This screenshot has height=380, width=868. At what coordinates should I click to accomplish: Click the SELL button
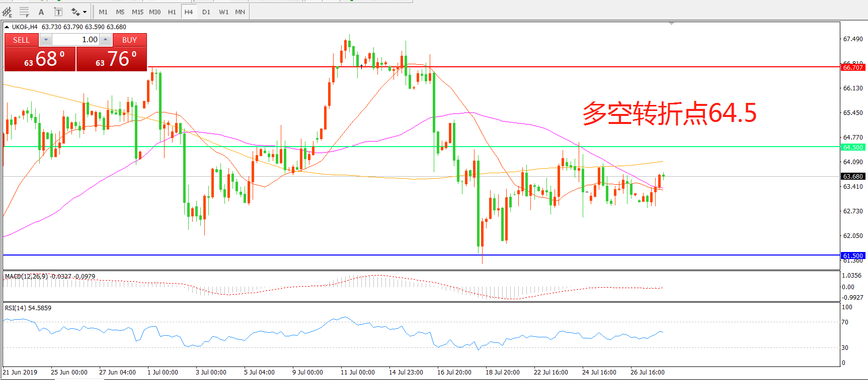(x=21, y=40)
